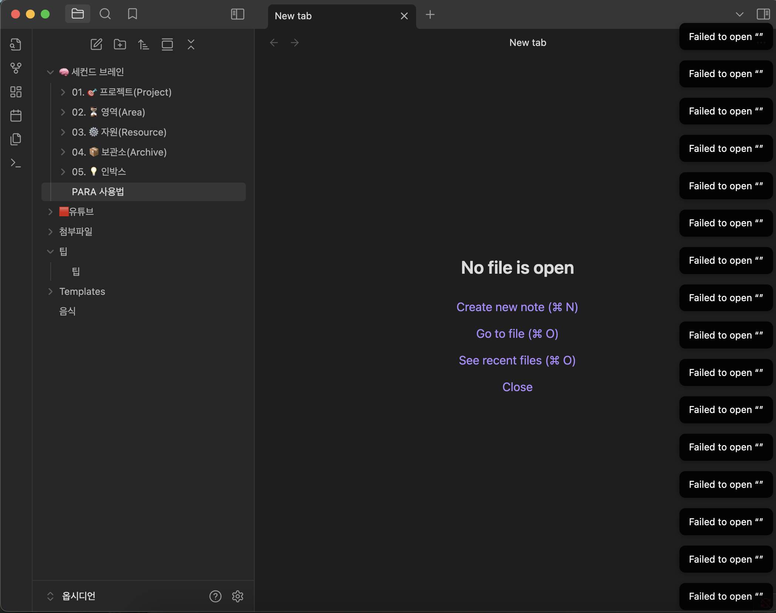776x613 pixels.
Task: Change the file sort order
Action: pos(144,44)
